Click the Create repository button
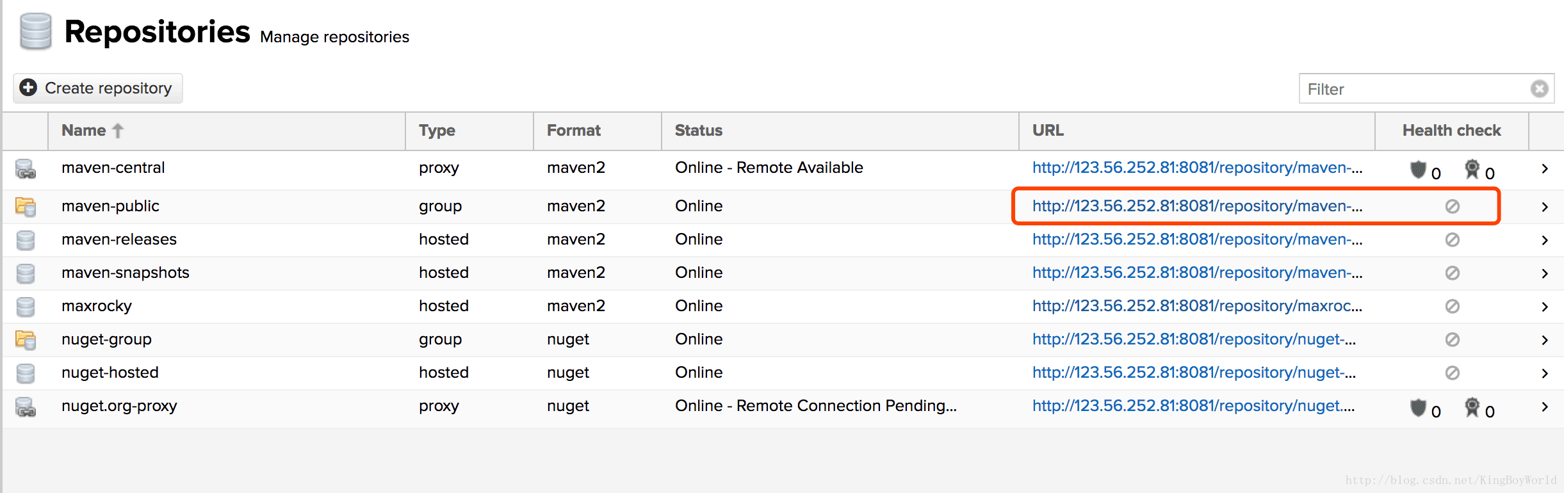1564x493 pixels. [98, 88]
